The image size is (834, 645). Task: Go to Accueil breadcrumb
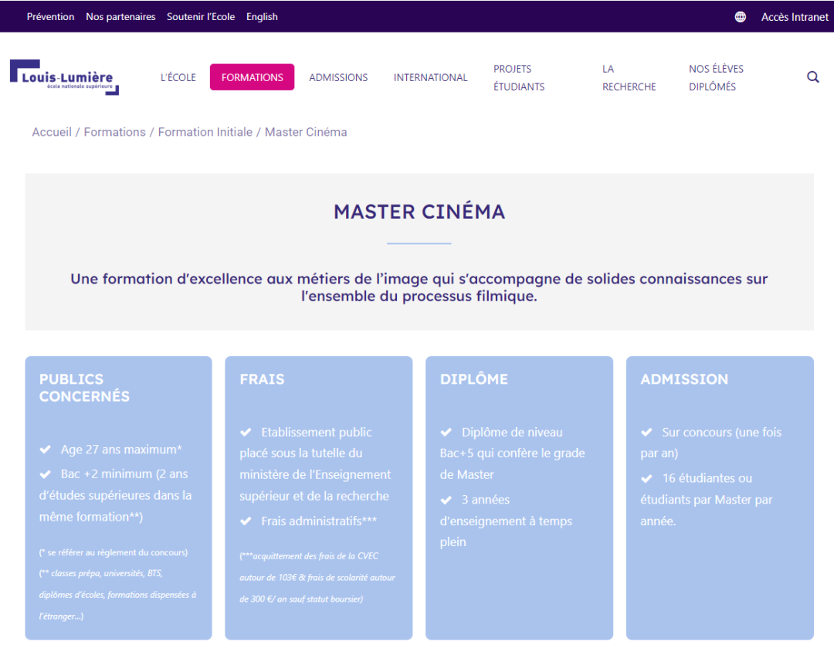(52, 132)
